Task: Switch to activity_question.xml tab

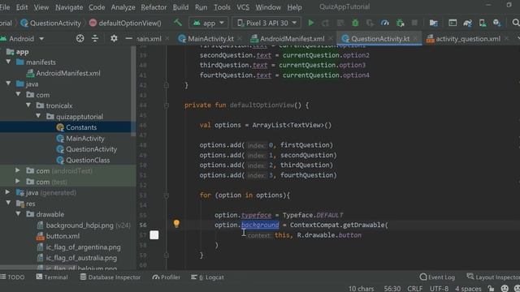Action: 468,39
